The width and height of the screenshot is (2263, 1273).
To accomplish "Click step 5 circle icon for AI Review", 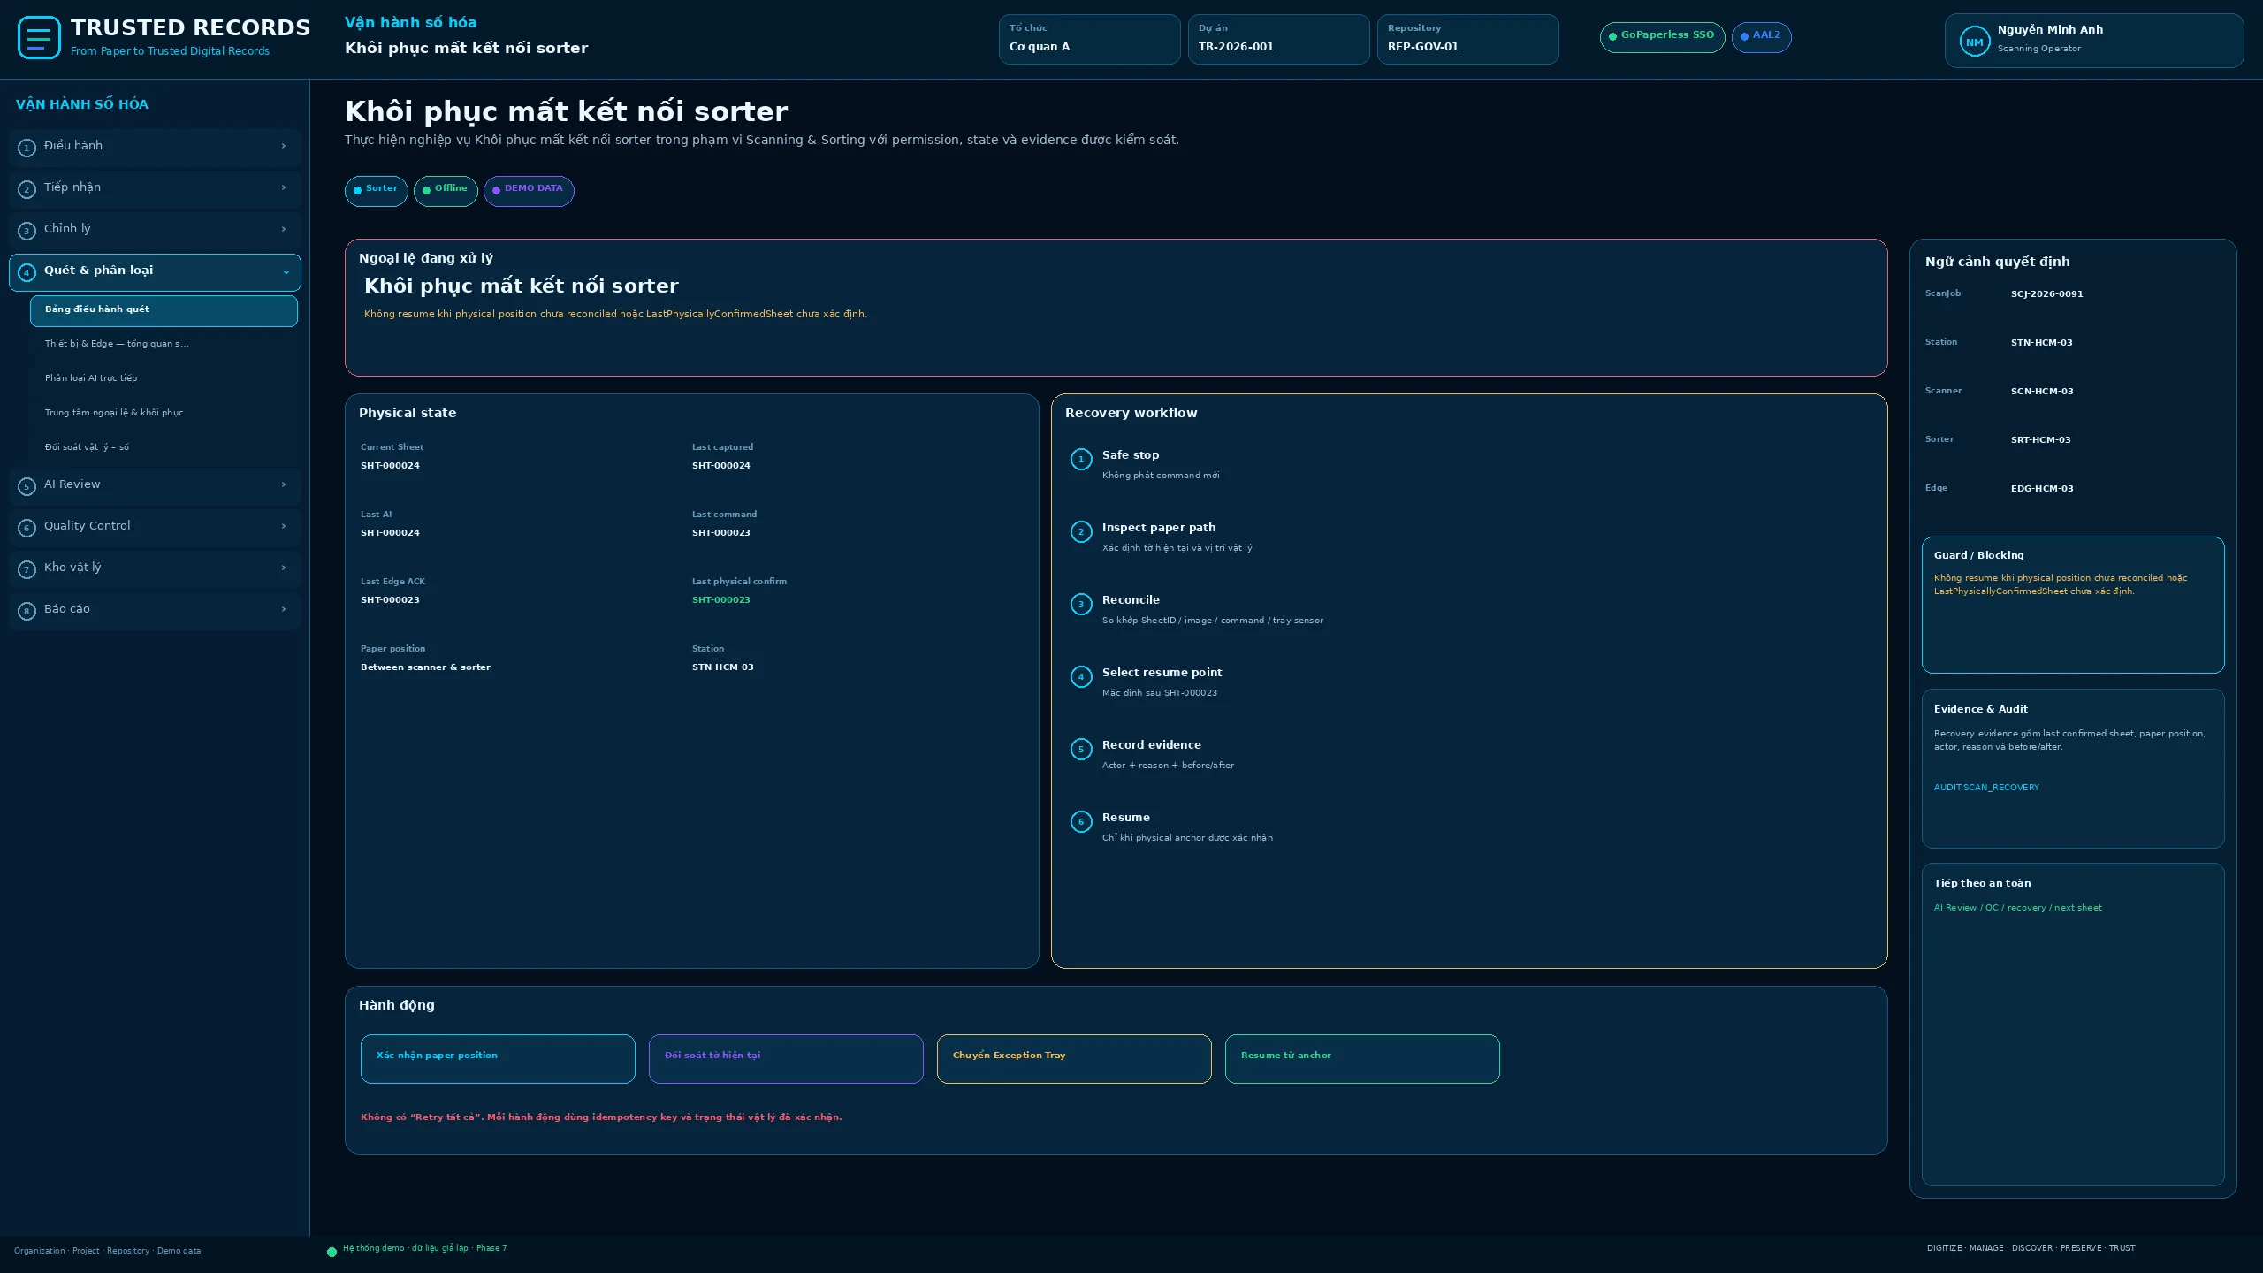I will 27,486.
